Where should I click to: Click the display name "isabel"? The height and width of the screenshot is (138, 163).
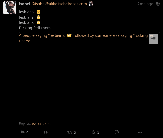[24, 4]
